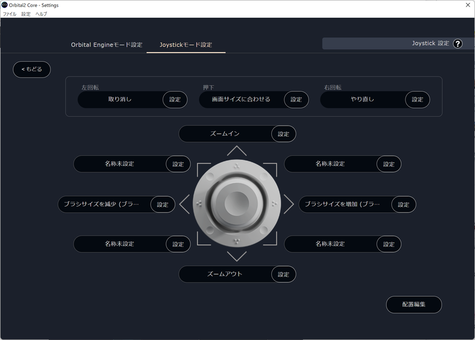Click the bottom-left corner bracket of joystick
Screen dimensions: 475x340
204,239
